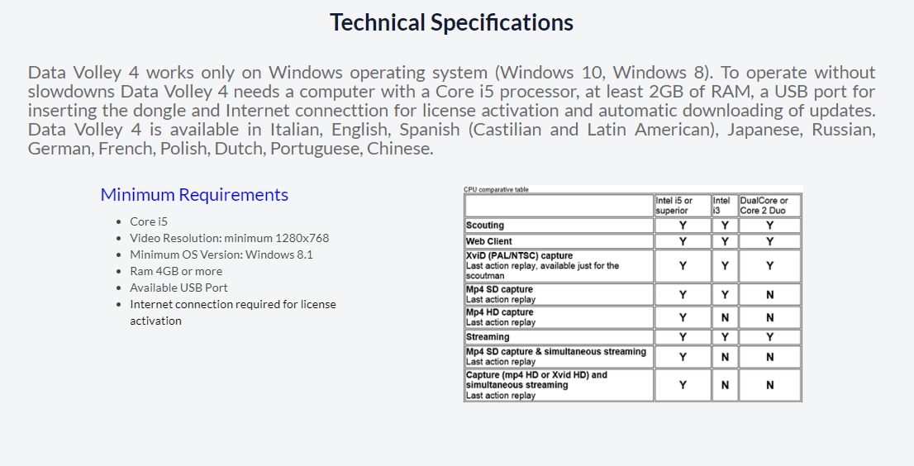Click the Core i5 requirement bullet

[x=149, y=221]
